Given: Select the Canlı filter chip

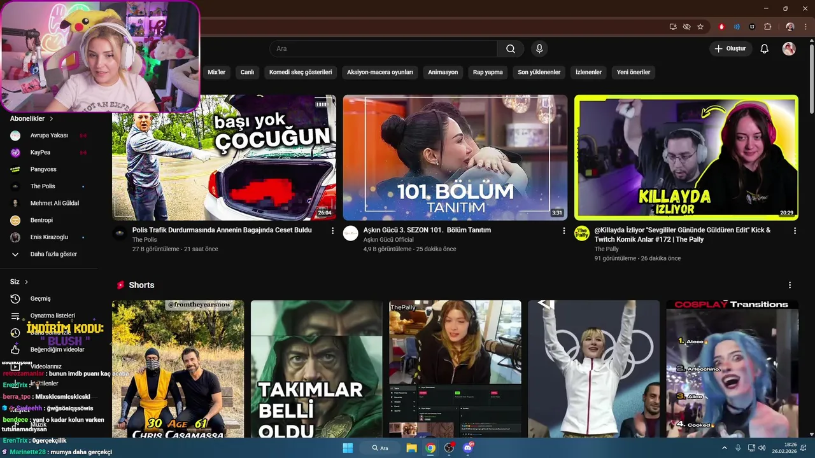Looking at the screenshot, I should 247,73.
